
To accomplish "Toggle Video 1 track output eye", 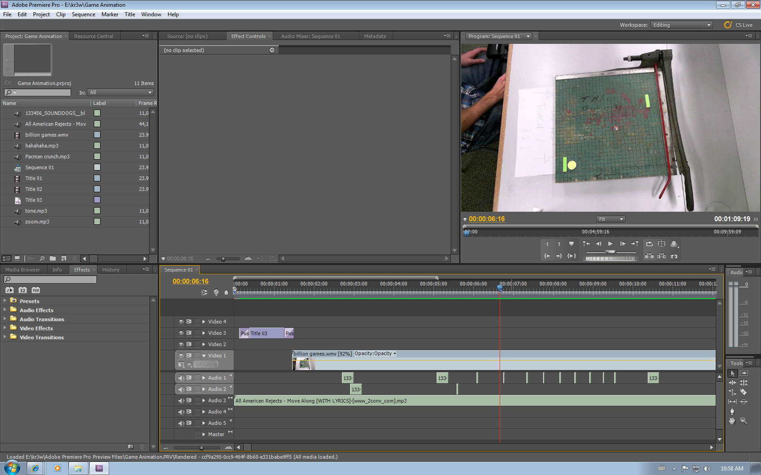I will point(181,356).
